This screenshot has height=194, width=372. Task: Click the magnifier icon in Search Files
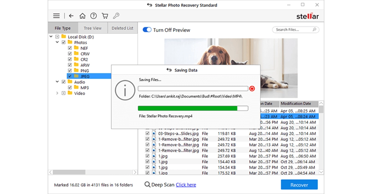314,30
